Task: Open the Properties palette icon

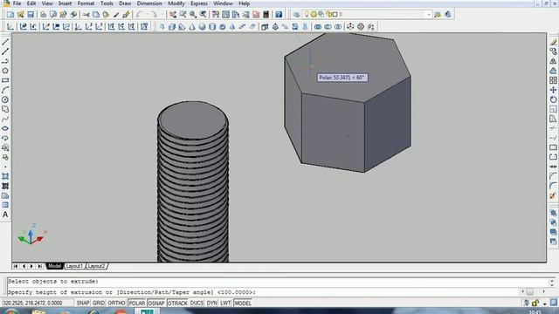Action: (x=216, y=15)
